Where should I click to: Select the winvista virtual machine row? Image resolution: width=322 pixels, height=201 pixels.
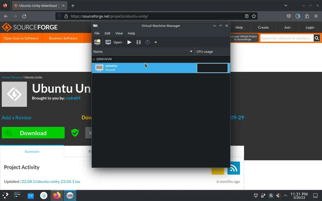click(x=161, y=68)
